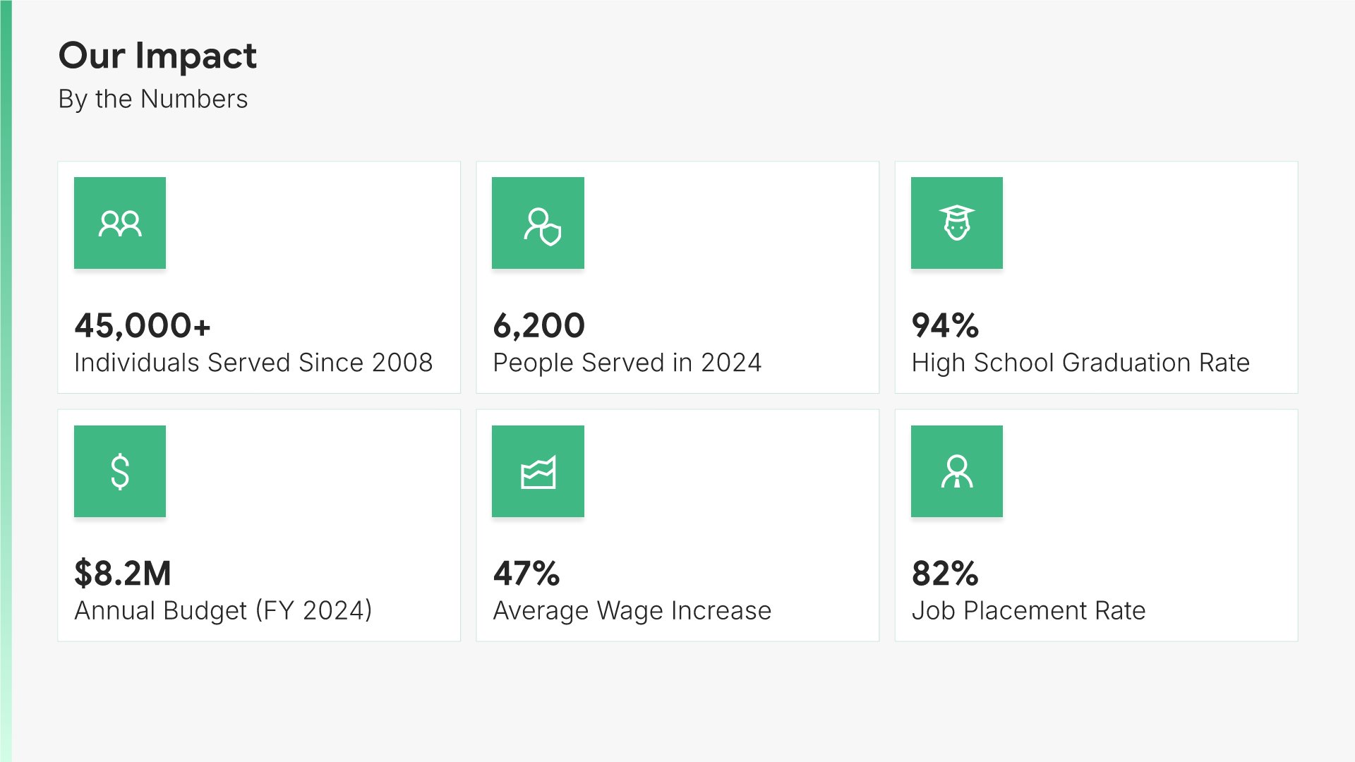Click the two-people group icon
This screenshot has width=1355, height=762.
[x=120, y=223]
